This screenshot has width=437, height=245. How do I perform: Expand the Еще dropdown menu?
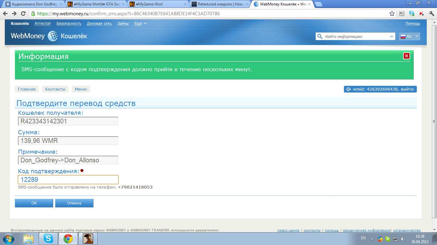(140, 24)
